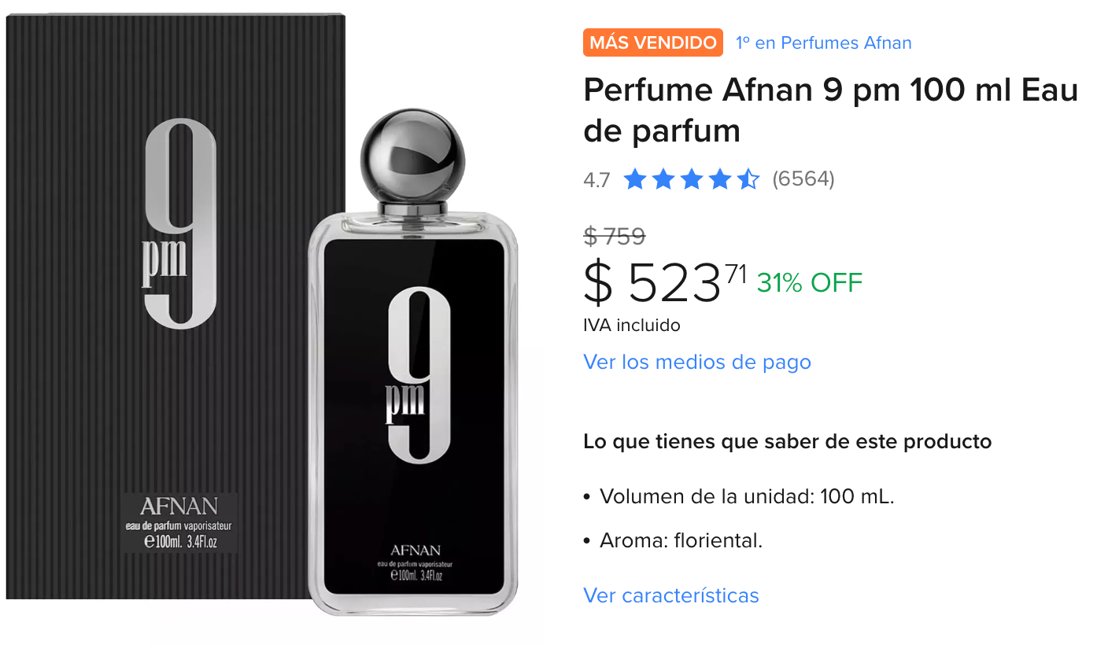1108x648 pixels.
Task: Click the 9 pm perfume bottle image
Action: (x=412, y=363)
